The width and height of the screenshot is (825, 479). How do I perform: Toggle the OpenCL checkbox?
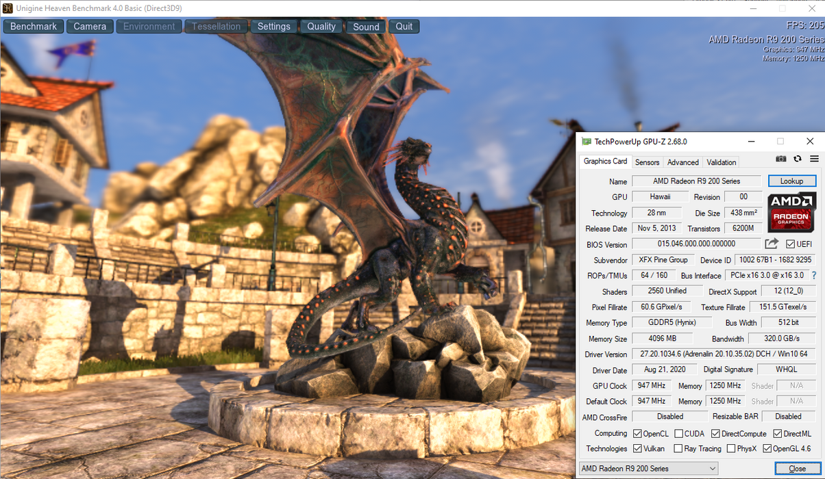637,434
